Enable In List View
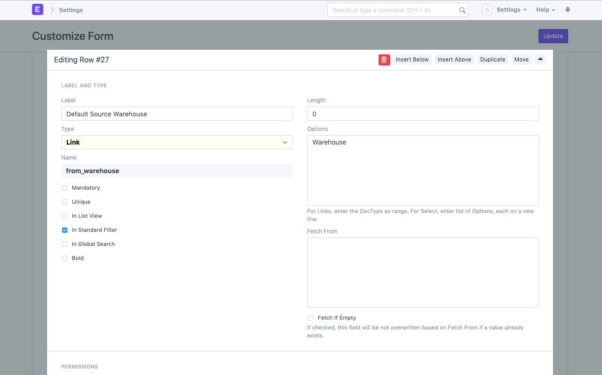Screen dimensions: 602x375 [x=64, y=216]
